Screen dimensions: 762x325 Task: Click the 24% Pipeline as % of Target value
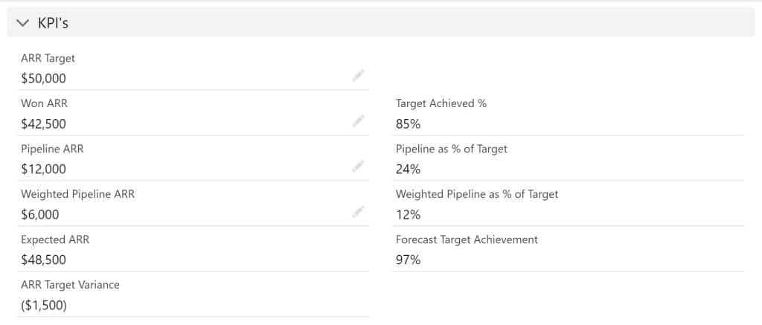point(408,170)
